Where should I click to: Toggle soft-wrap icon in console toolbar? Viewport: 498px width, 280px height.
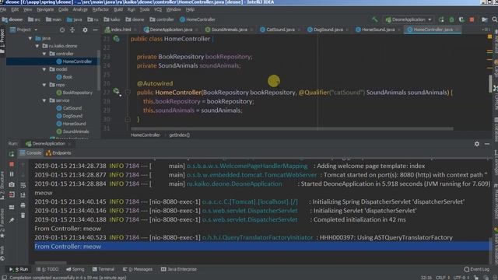[x=23, y=185]
